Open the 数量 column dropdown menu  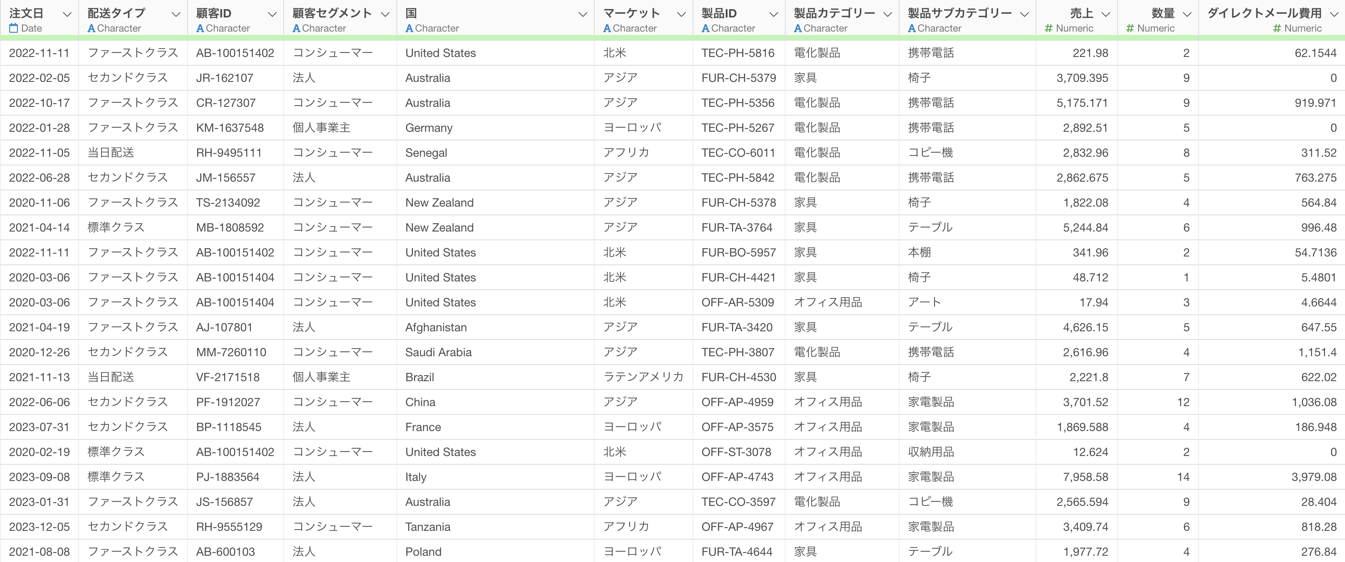(x=1187, y=14)
